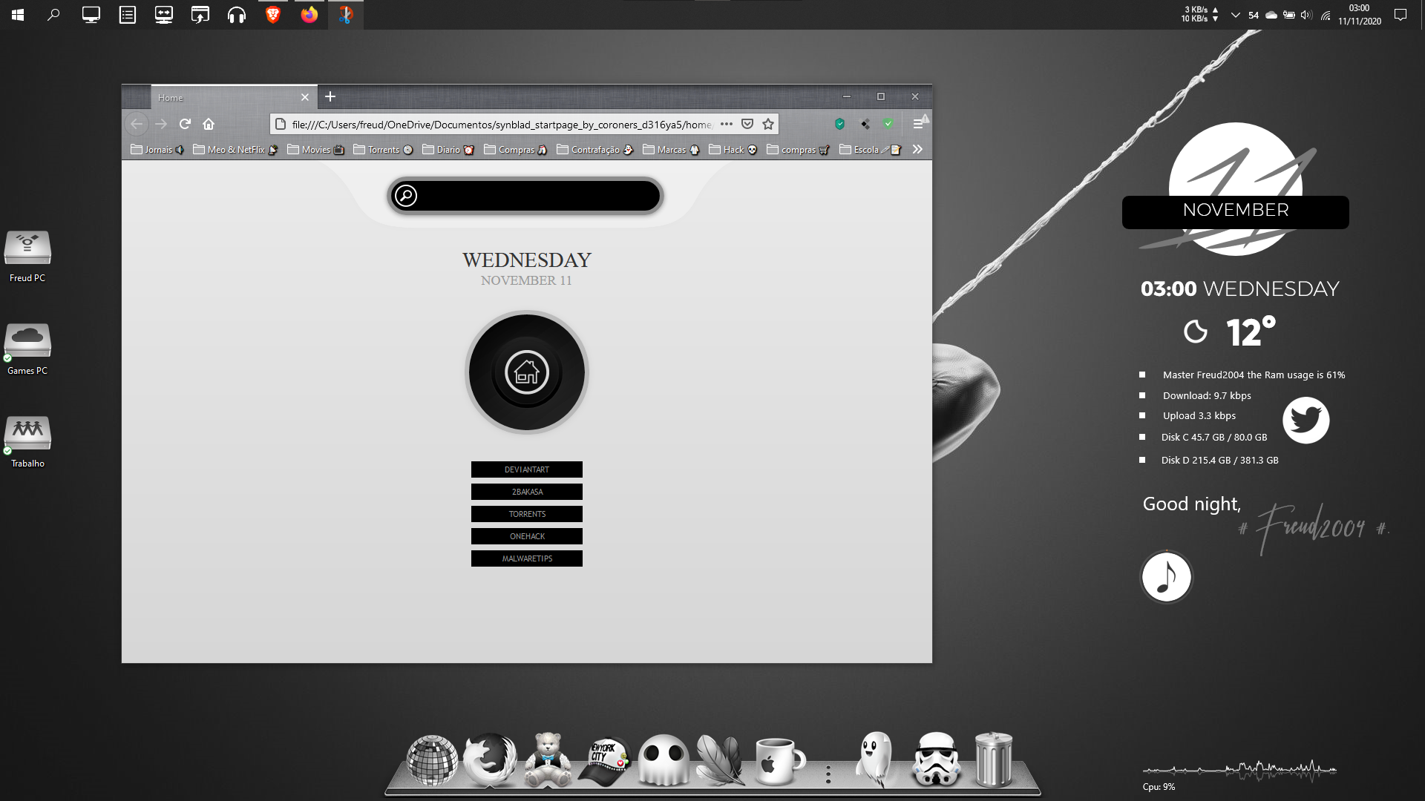The image size is (1425, 801).
Task: Launch Brave browser from the taskbar
Action: [273, 14]
